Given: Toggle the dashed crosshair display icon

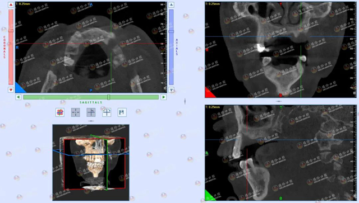Looking at the screenshot, I should tap(76, 112).
